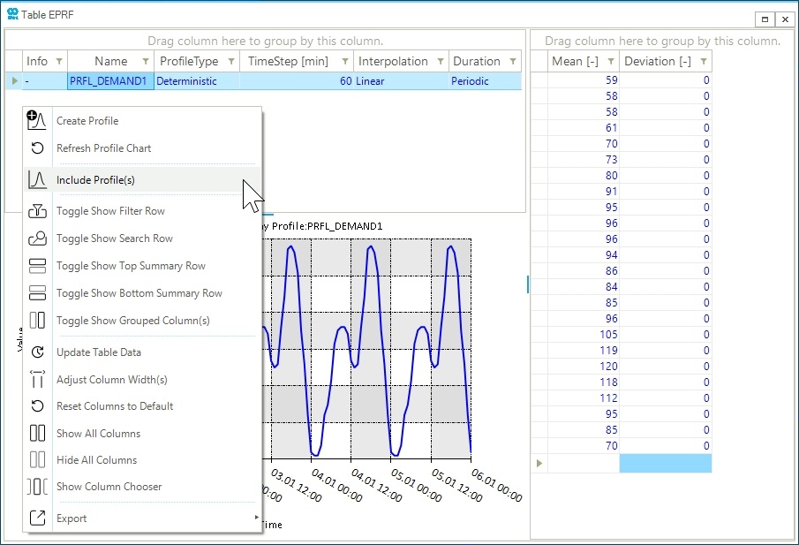Toggle Show Top Summary Row

[131, 266]
